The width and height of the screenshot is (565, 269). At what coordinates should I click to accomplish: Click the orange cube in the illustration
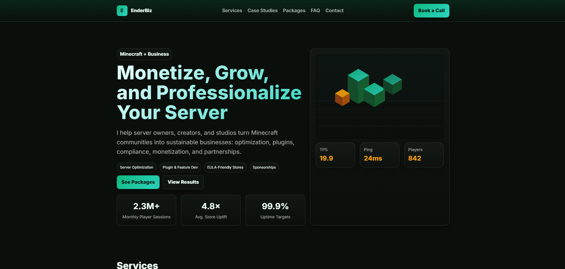pos(342,97)
